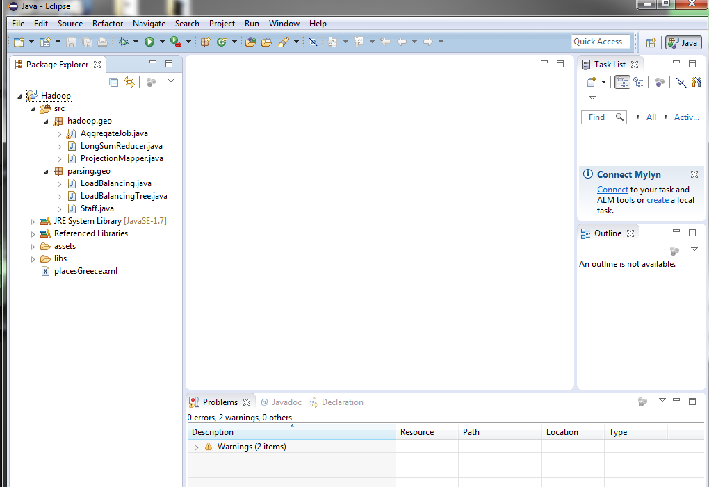709x487 pixels.
Task: Click the create link for local task
Action: tap(658, 200)
